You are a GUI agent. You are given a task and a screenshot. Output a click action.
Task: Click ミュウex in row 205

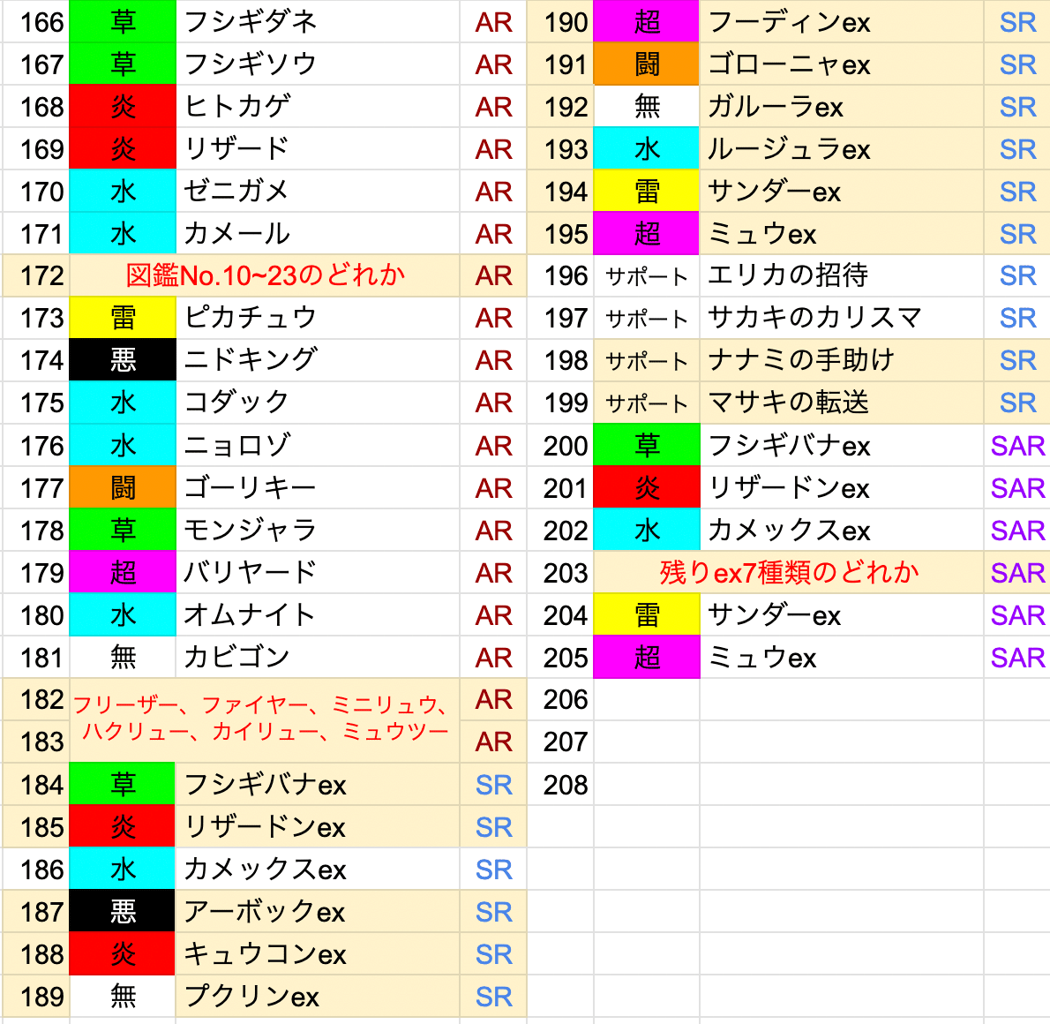click(842, 658)
